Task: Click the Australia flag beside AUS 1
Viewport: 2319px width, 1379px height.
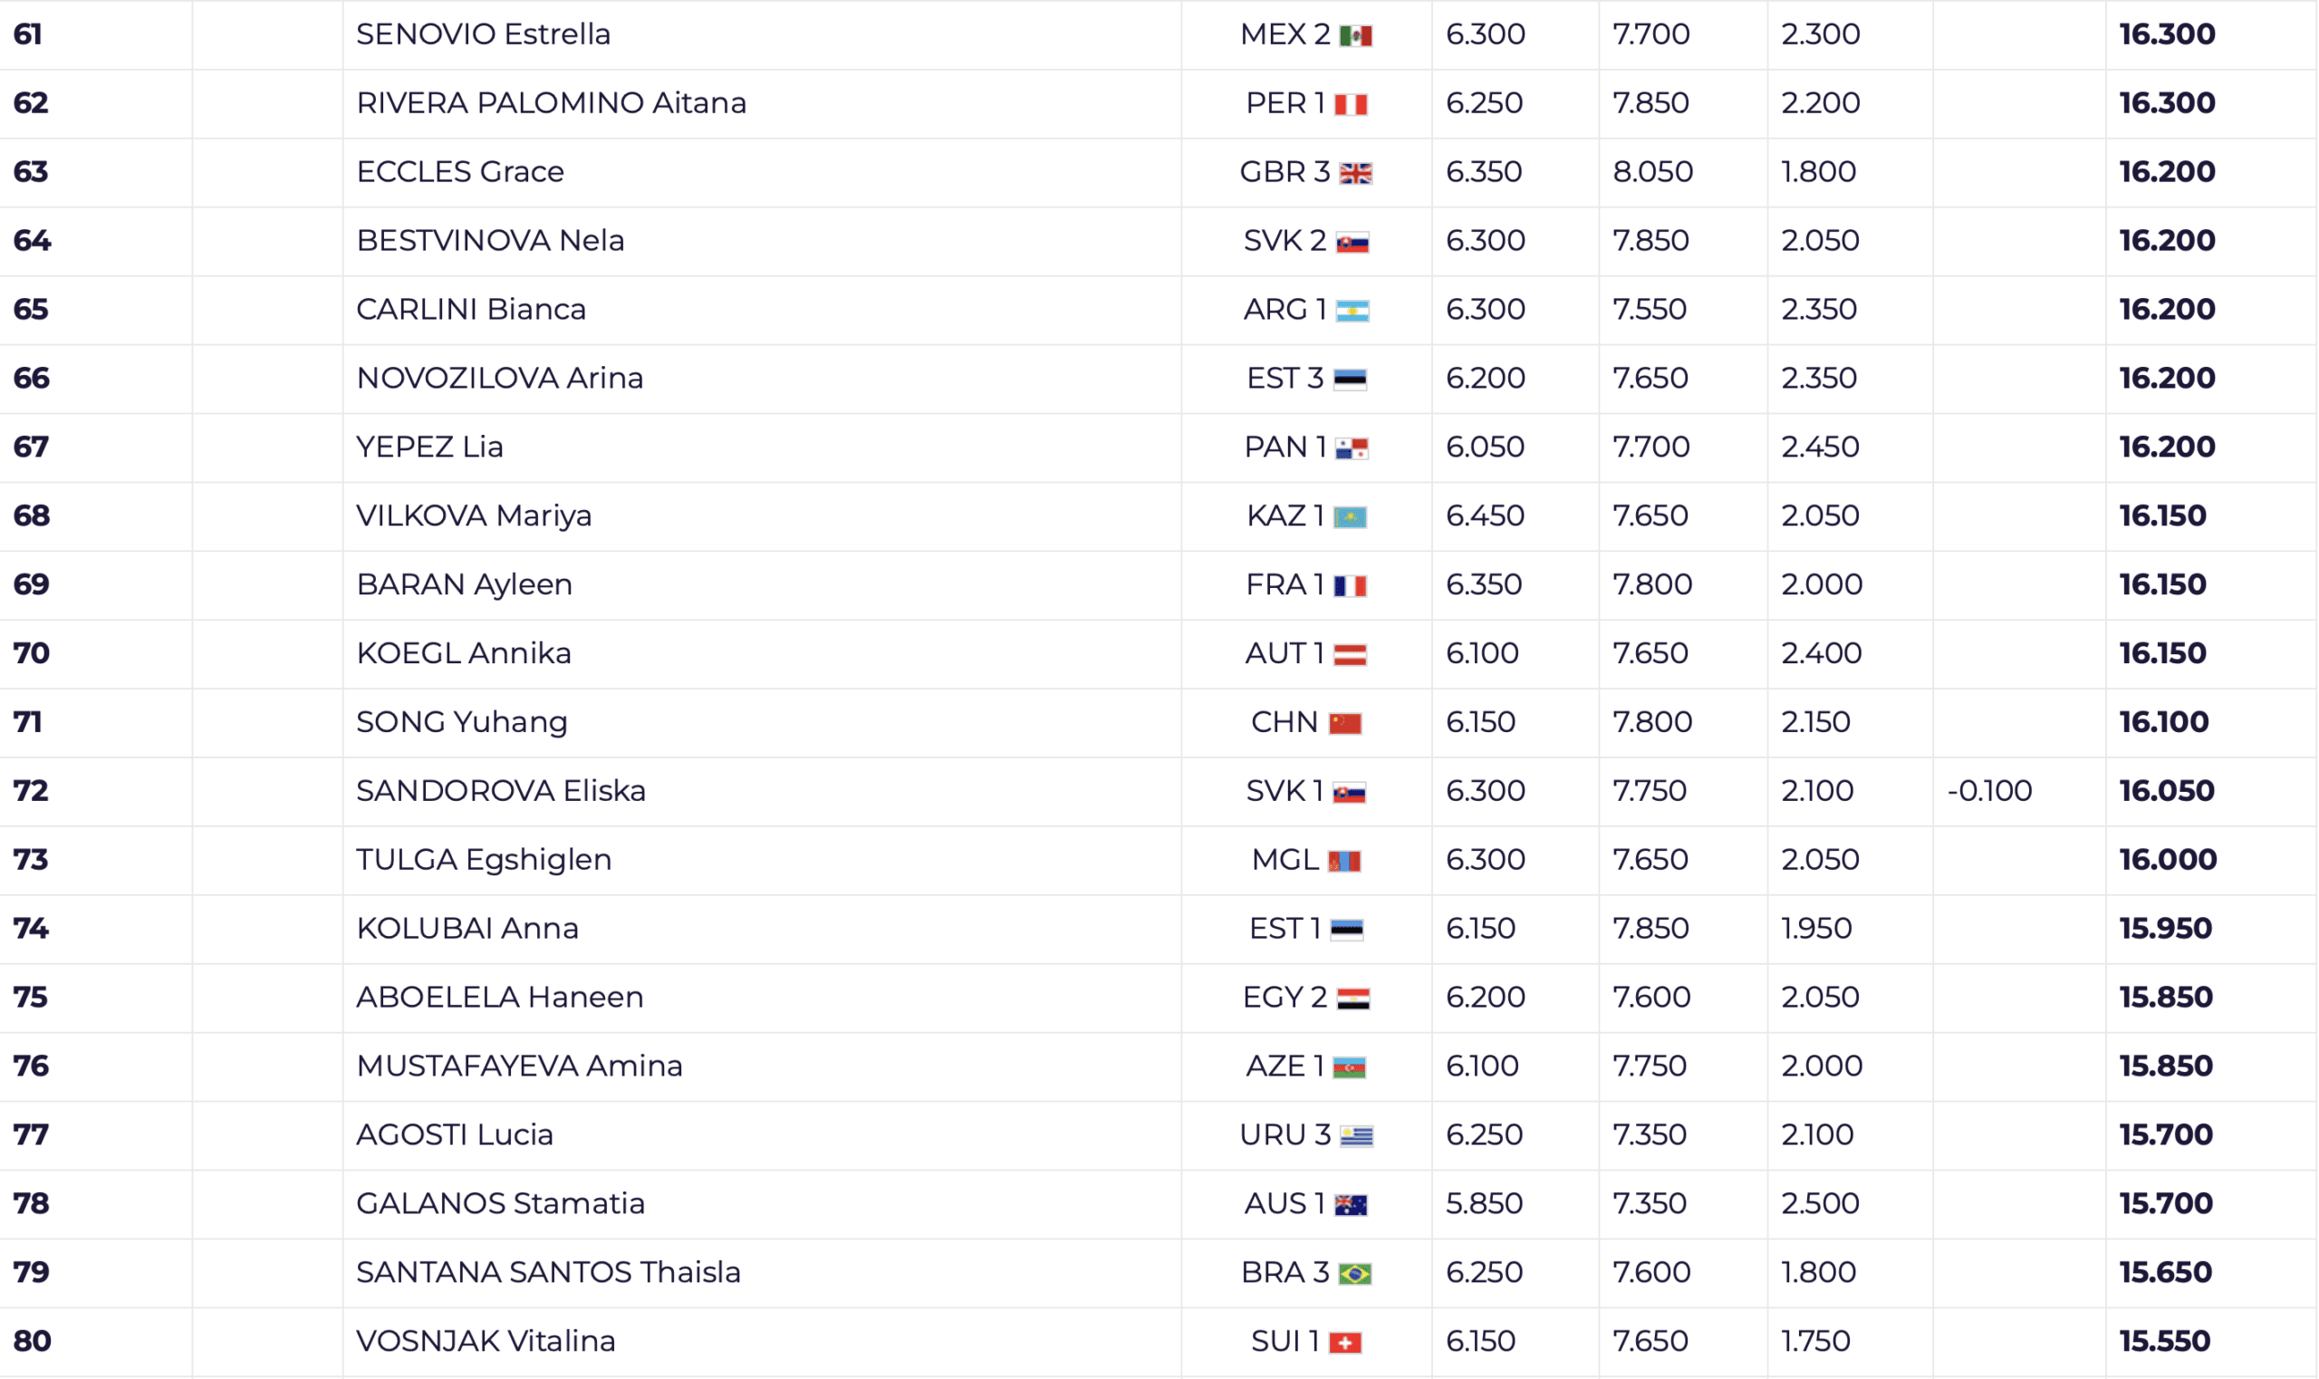Action: (1351, 1205)
